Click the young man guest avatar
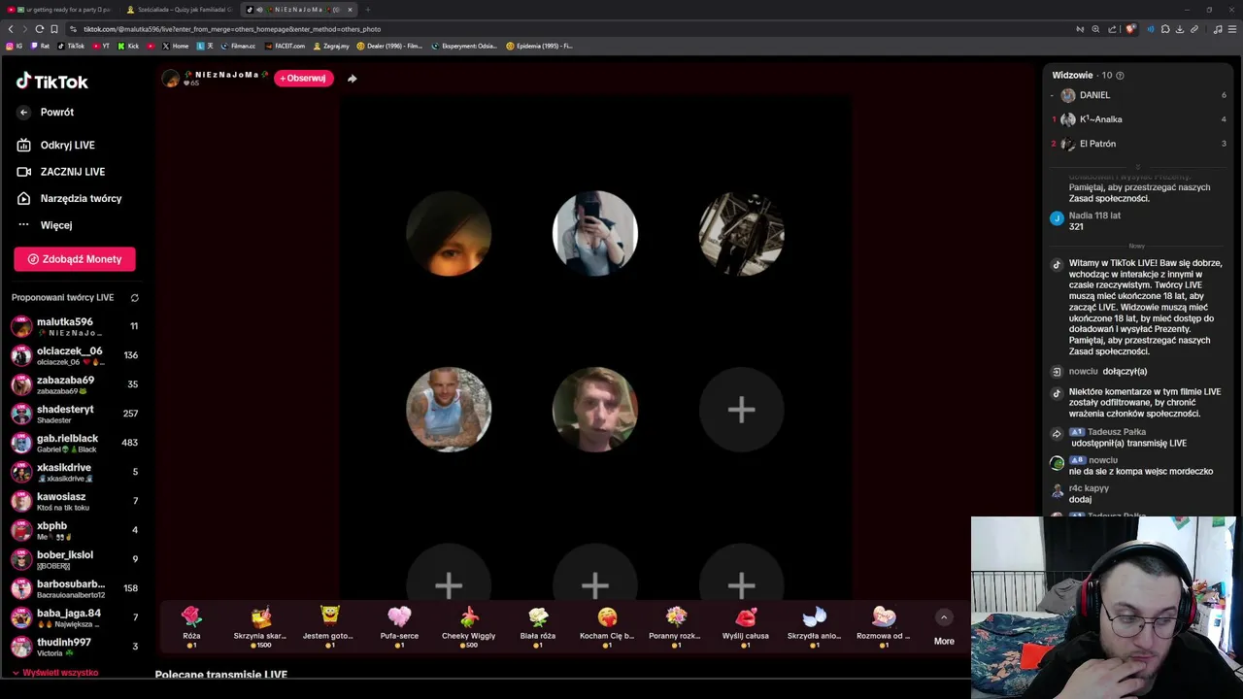1243x699 pixels. tap(595, 410)
